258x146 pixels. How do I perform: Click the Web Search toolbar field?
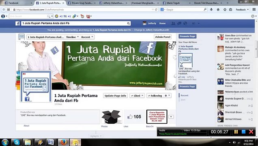pyautogui.click(x=28, y=16)
